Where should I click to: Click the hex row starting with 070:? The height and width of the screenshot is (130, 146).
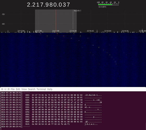[x=51, y=112]
